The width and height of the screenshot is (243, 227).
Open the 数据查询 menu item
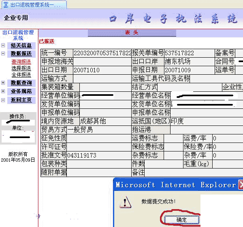coord(21,83)
